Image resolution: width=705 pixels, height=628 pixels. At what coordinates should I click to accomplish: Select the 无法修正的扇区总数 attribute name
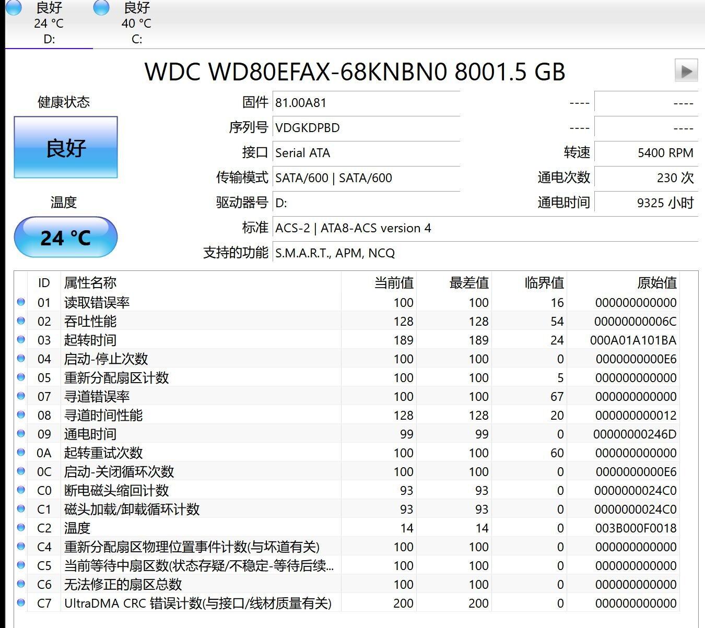click(123, 584)
